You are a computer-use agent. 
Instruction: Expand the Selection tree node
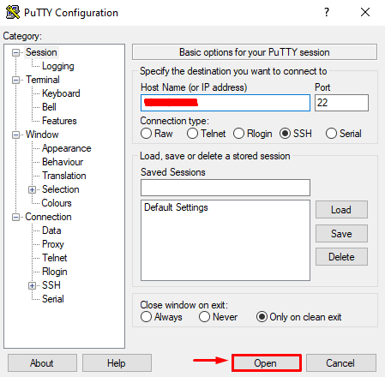pos(32,189)
